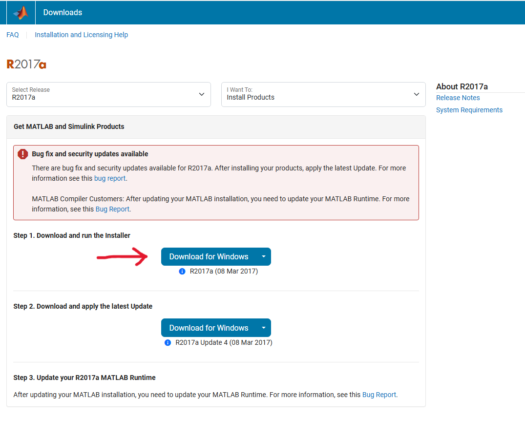525x421 pixels.
Task: Open the I Want To dropdown
Action: [x=323, y=94]
